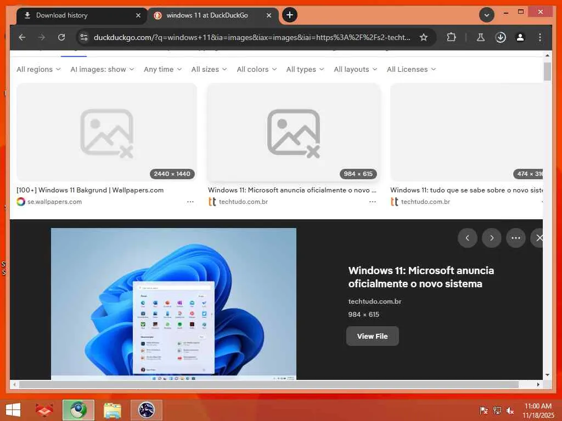Click the browser taskbar icon
The width and height of the screenshot is (562, 421).
(78, 410)
